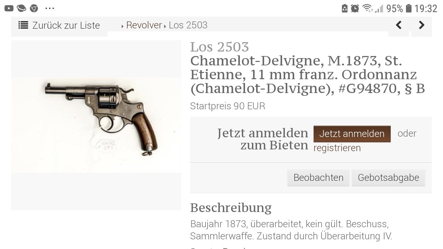Tap the battery saver status icon
This screenshot has height=249, width=443.
point(344,8)
